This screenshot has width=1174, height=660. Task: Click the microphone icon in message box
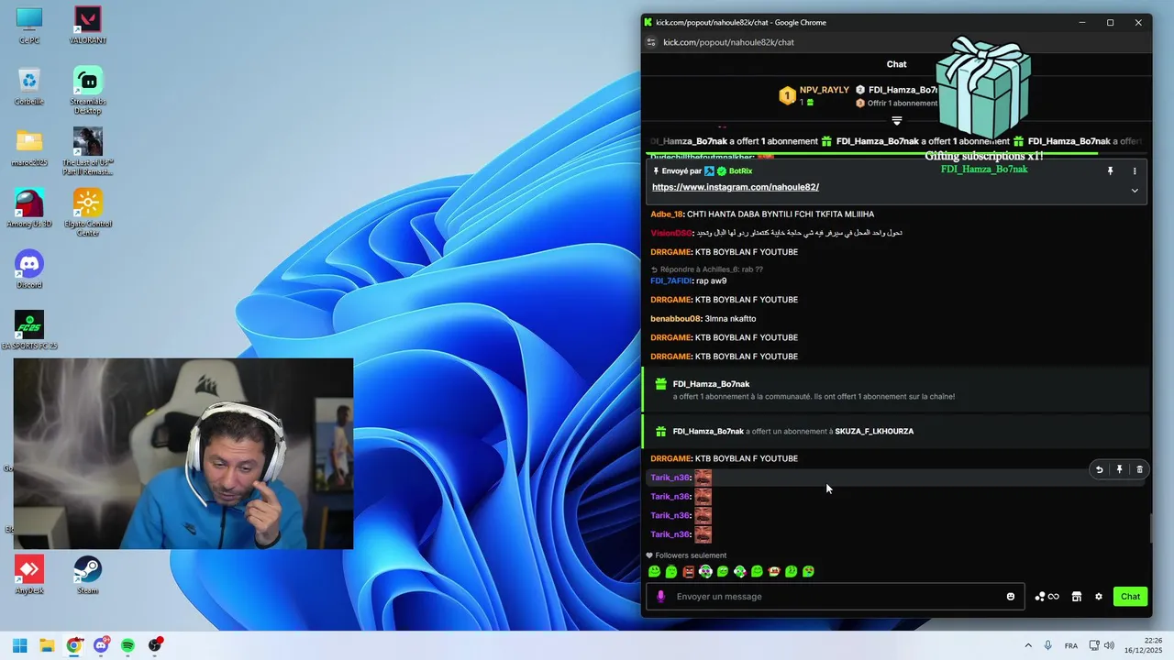[660, 597]
